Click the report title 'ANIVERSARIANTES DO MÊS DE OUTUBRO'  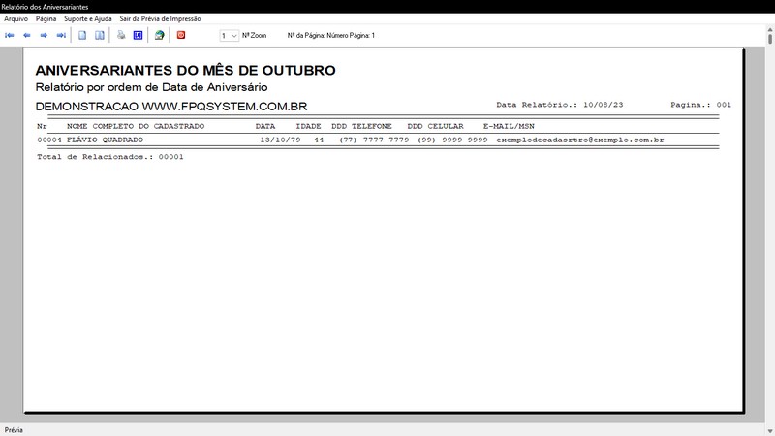pyautogui.click(x=185, y=70)
